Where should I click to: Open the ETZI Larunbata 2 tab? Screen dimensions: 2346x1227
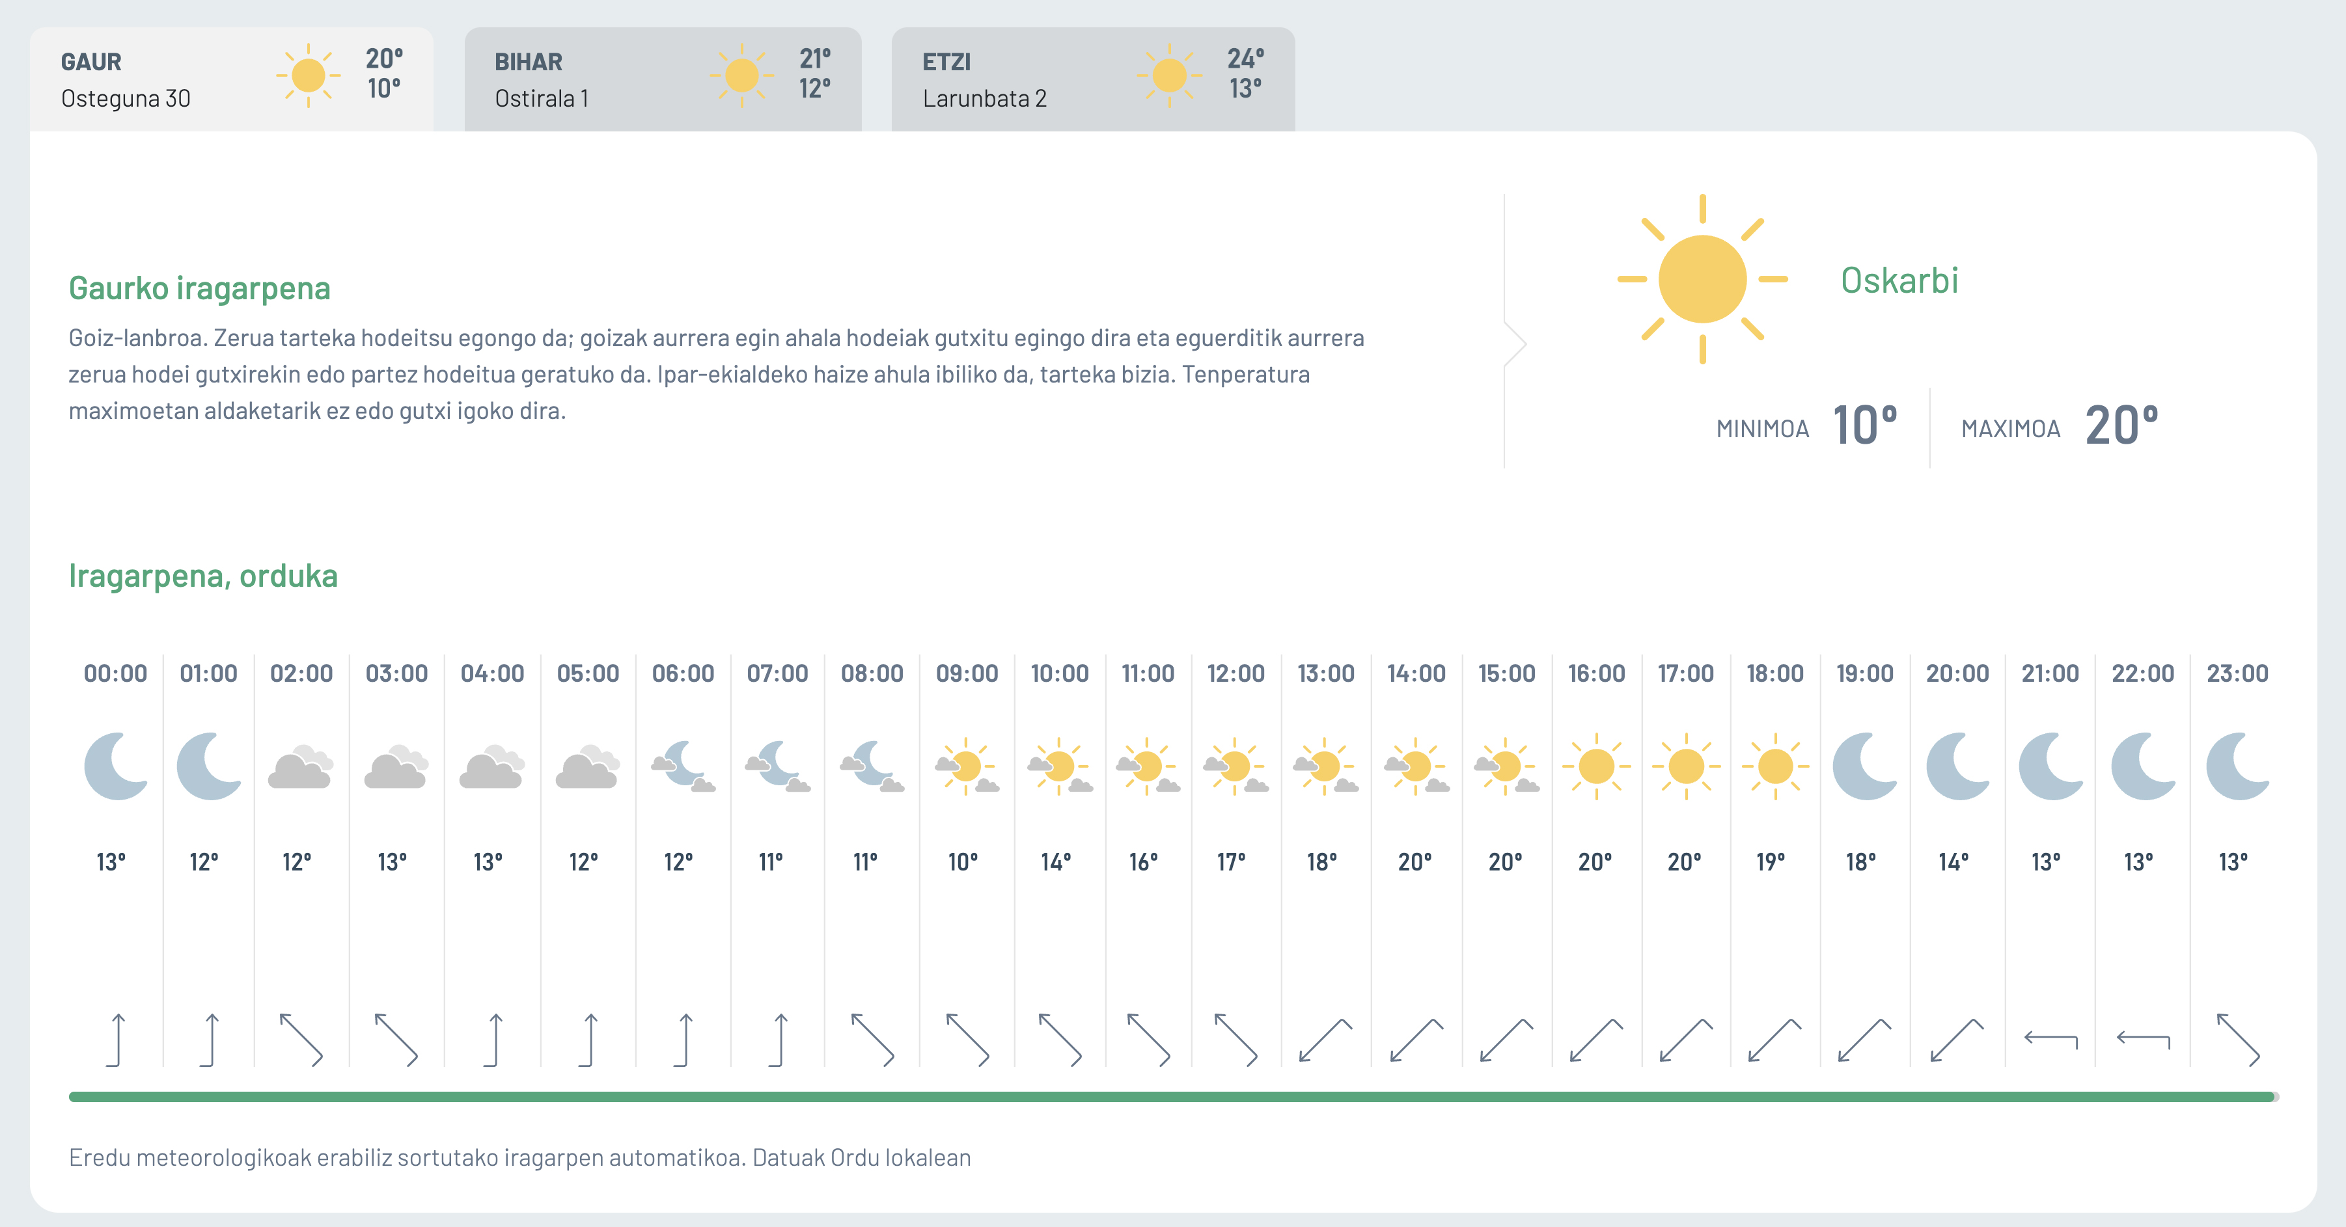point(1093,79)
